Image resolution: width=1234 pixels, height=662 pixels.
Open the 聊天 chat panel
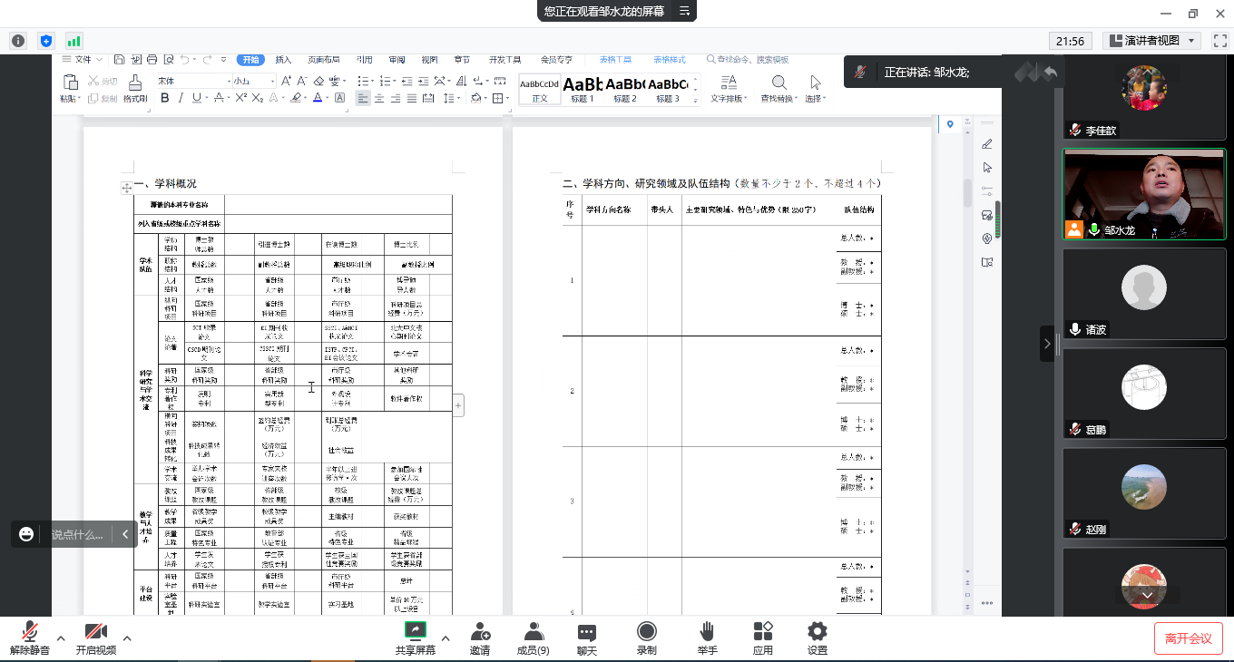[x=587, y=638]
